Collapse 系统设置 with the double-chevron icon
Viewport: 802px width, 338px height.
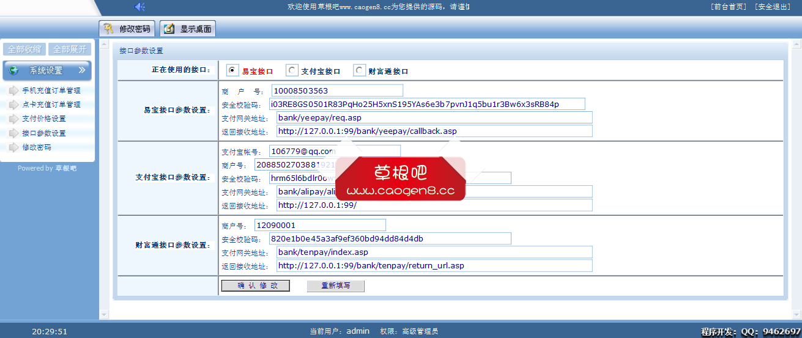(x=82, y=70)
